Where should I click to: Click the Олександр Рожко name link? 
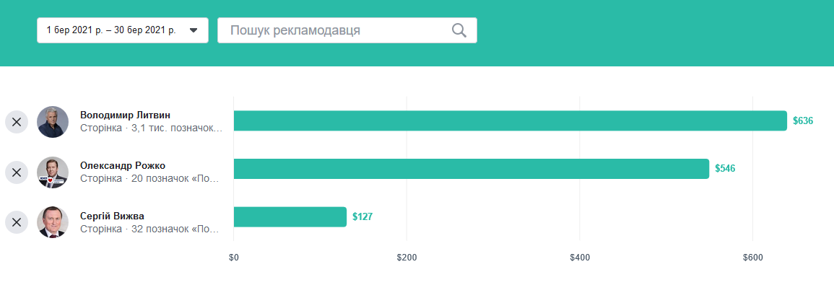click(123, 166)
